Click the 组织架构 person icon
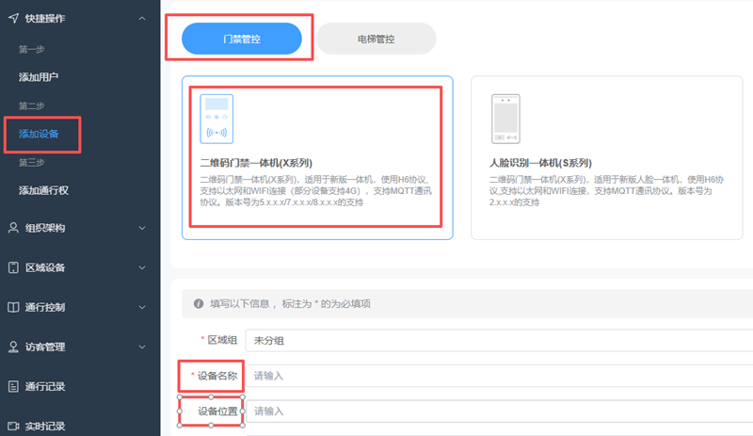This screenshot has height=436, width=753. [13, 228]
